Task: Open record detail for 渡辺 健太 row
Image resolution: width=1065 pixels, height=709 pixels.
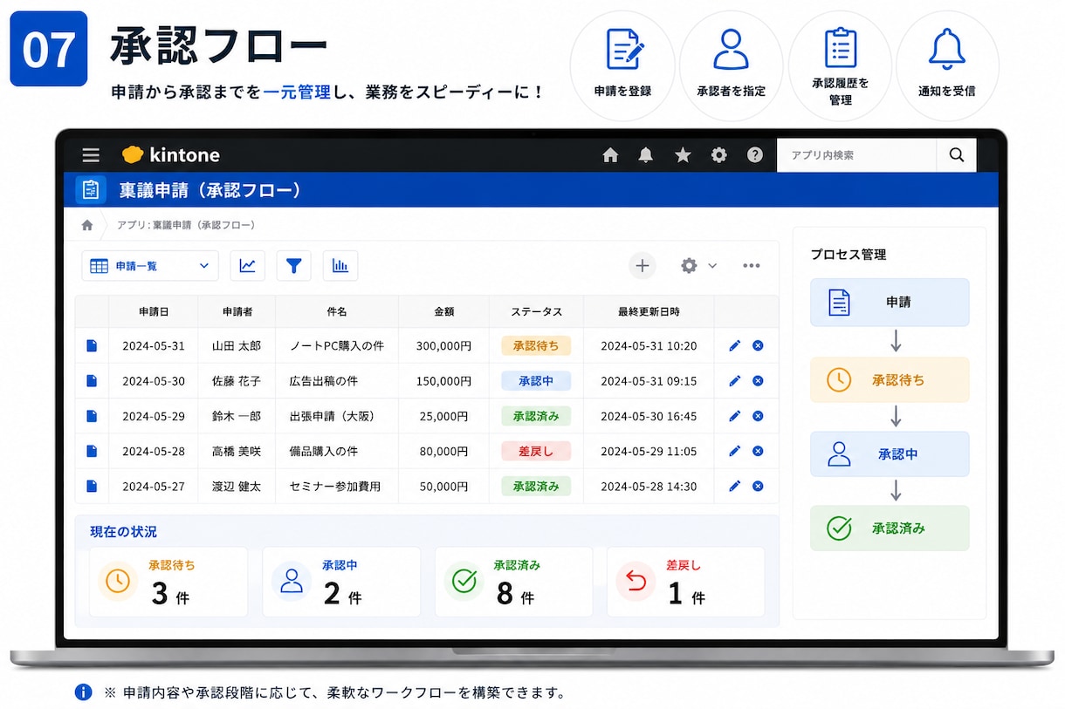Action: pos(92,486)
